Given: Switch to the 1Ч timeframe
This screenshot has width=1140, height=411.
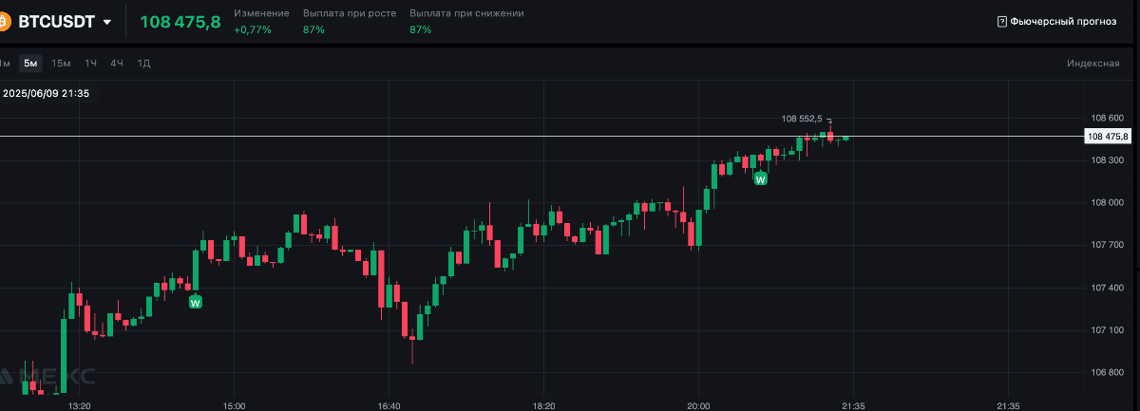Looking at the screenshot, I should [91, 64].
